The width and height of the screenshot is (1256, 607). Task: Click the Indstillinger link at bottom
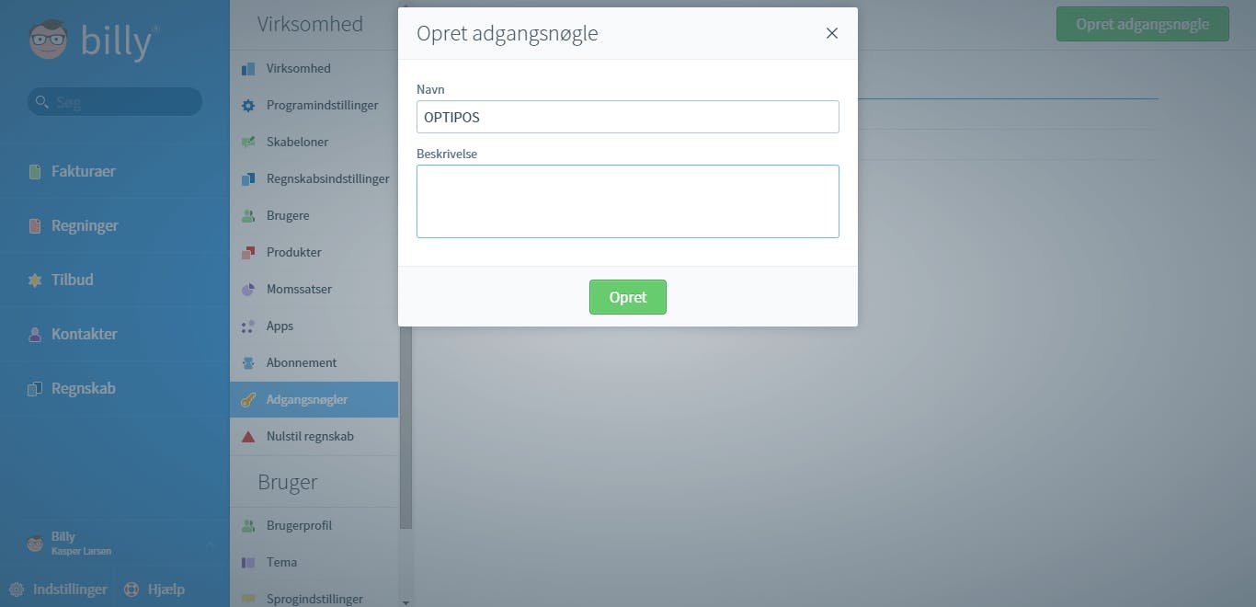[x=70, y=590]
